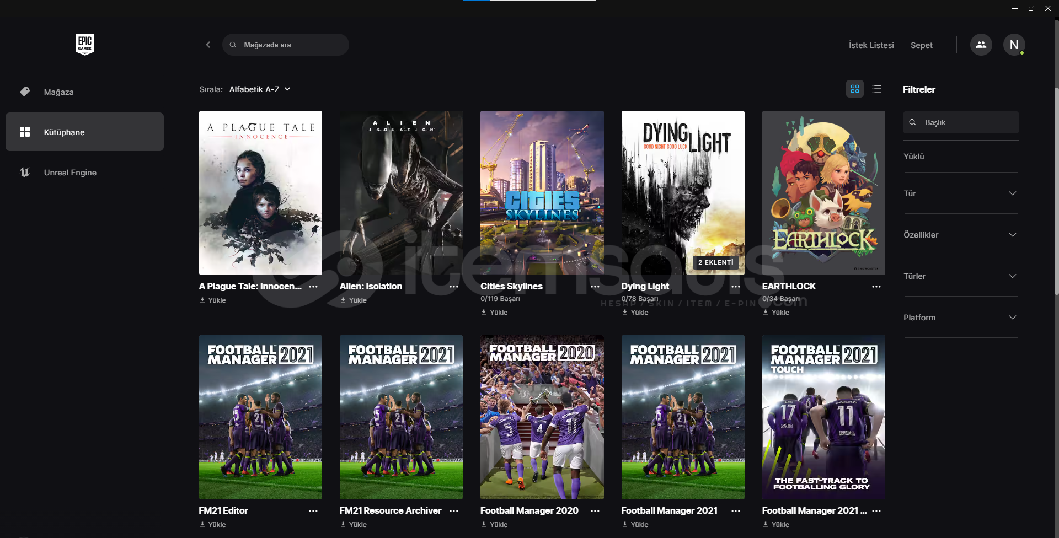The image size is (1059, 538).
Task: Click Yükle under EARTHLOCK
Action: tap(776, 313)
